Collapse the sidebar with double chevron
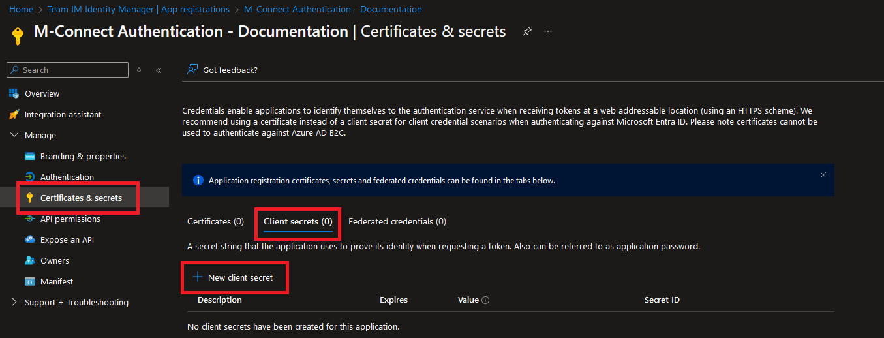 tap(159, 70)
